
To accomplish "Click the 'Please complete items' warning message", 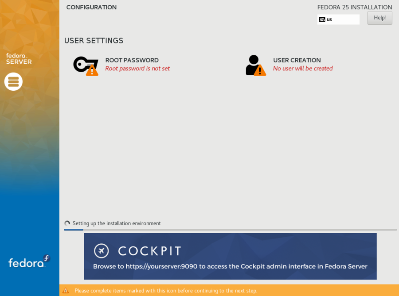I will (x=166, y=291).
